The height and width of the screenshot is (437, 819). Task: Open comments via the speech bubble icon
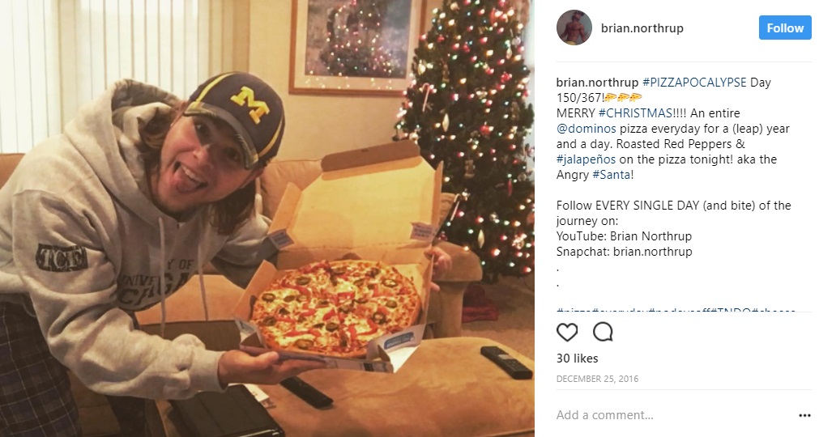pos(603,333)
